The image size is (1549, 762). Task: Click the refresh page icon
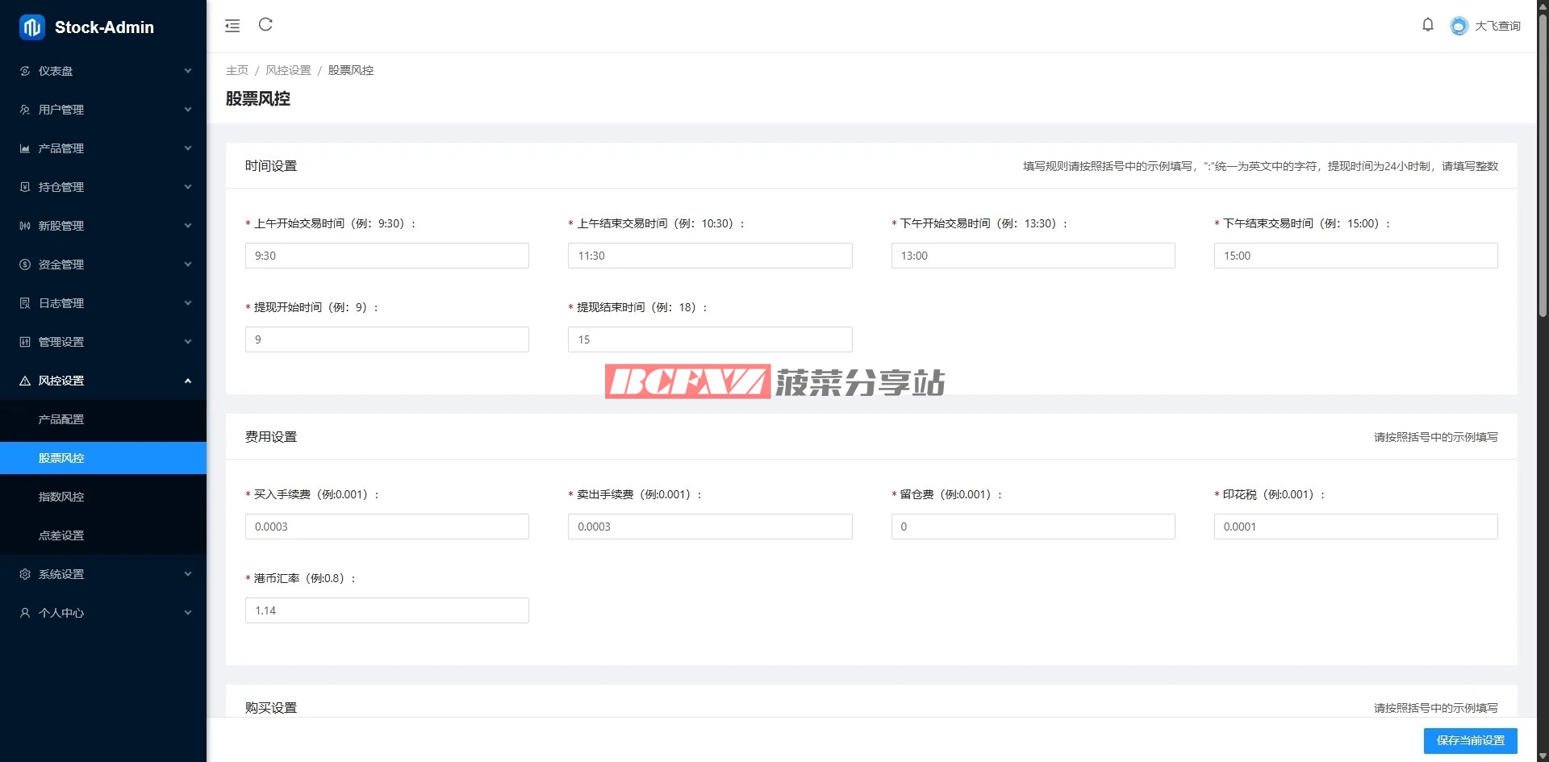tap(265, 25)
